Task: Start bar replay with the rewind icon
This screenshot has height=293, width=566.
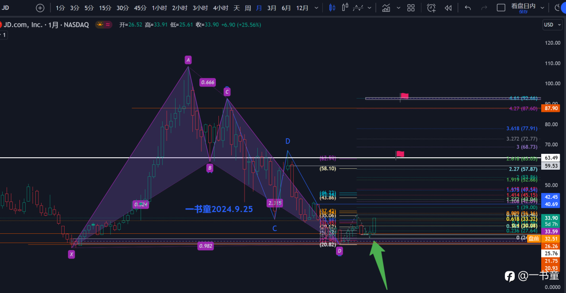Action: coord(448,8)
